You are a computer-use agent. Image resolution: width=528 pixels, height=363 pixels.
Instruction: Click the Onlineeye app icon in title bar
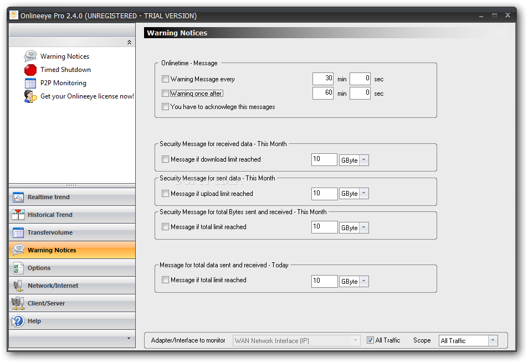pos(14,15)
